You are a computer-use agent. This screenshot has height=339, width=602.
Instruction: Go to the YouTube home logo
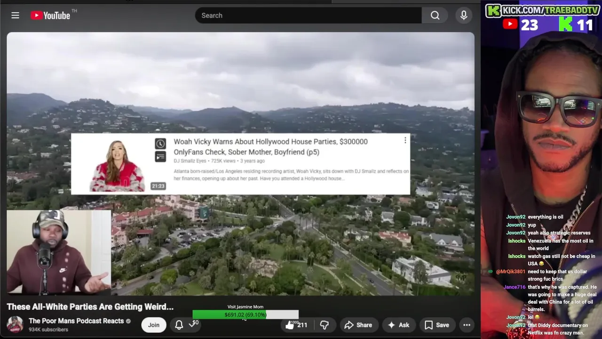50,16
